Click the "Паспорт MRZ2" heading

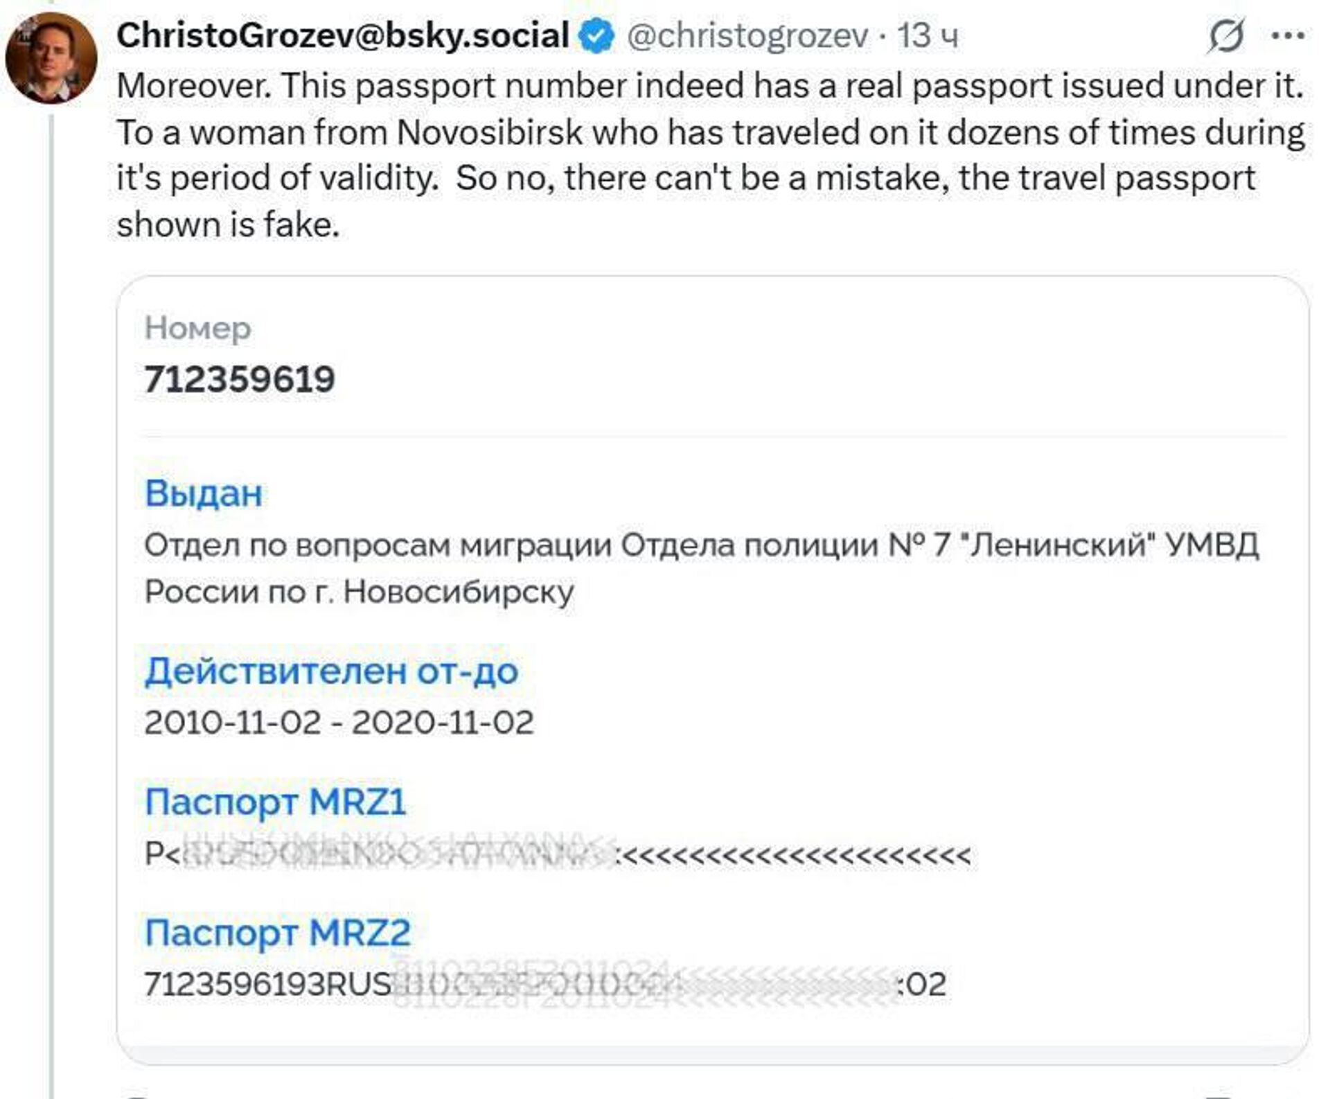click(x=277, y=932)
